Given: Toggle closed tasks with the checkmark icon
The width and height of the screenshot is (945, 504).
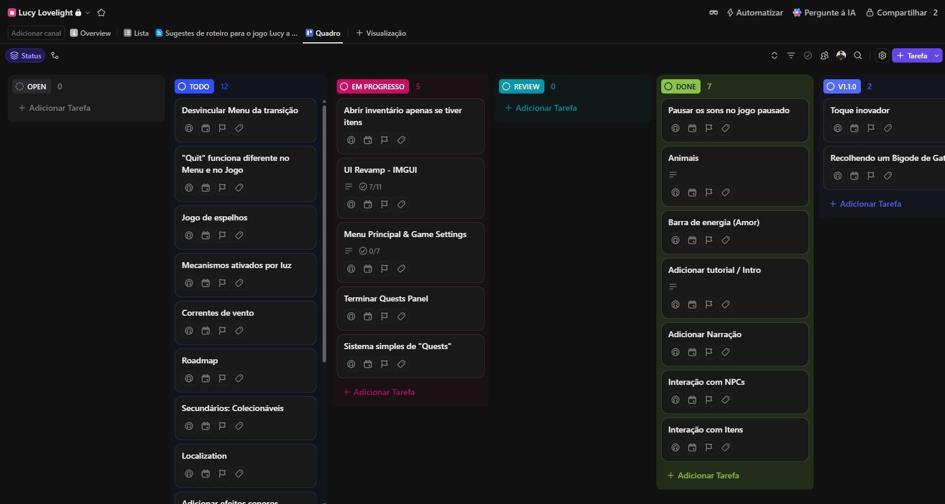Looking at the screenshot, I should (808, 55).
